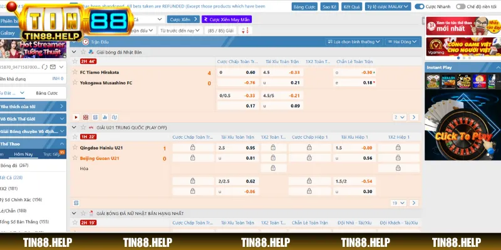
Task: Open the (85 / 85) Giải league filter
Action: (220, 30)
